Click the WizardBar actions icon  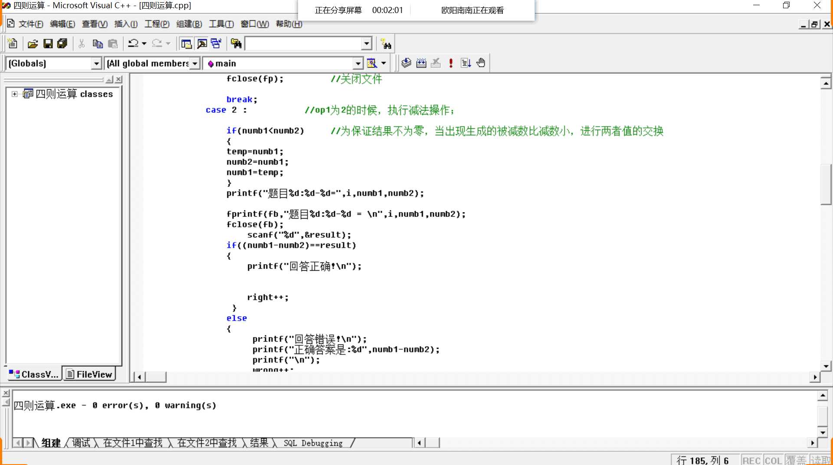pyautogui.click(x=372, y=63)
